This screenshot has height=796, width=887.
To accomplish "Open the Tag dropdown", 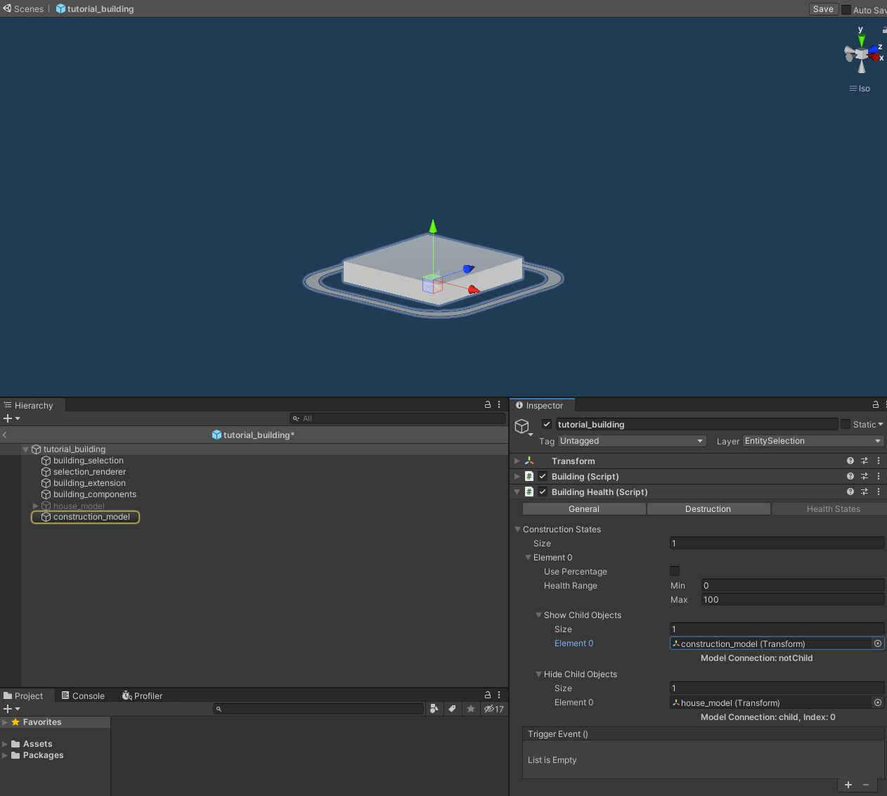I will click(x=631, y=442).
